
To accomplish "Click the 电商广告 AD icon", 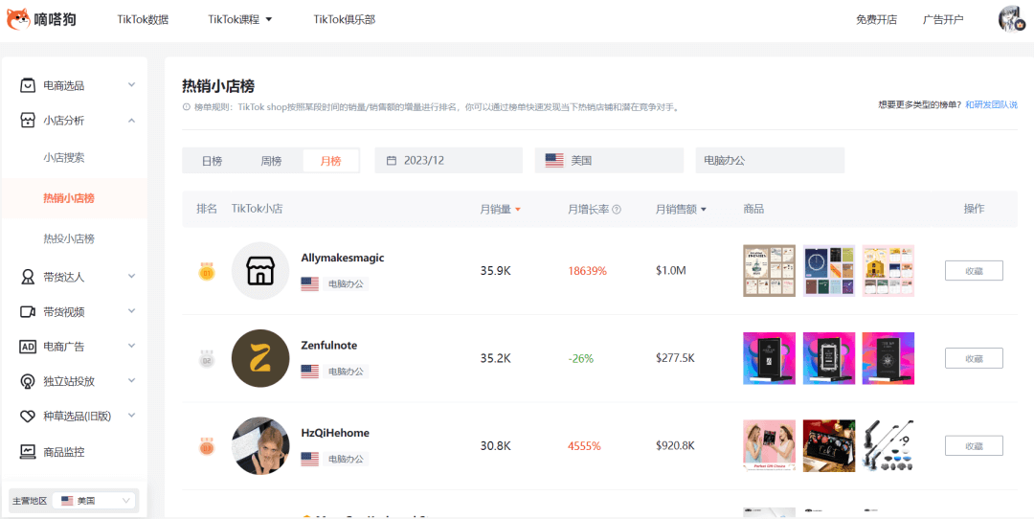I will [28, 347].
